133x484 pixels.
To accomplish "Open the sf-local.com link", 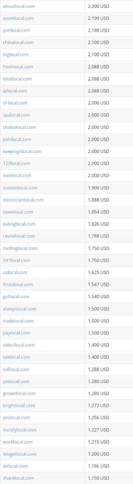I will (15, 103).
